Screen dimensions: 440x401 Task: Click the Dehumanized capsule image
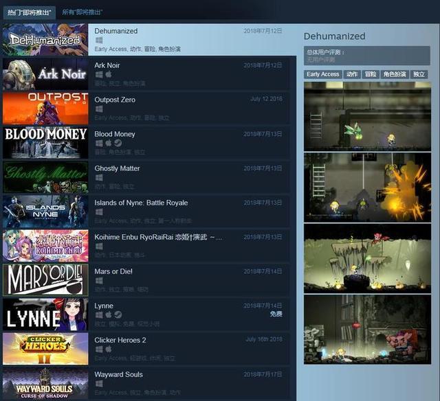45,40
